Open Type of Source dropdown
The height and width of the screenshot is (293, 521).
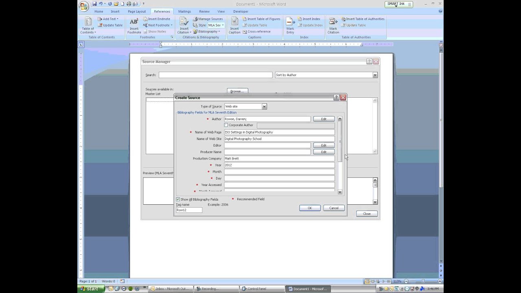264,107
